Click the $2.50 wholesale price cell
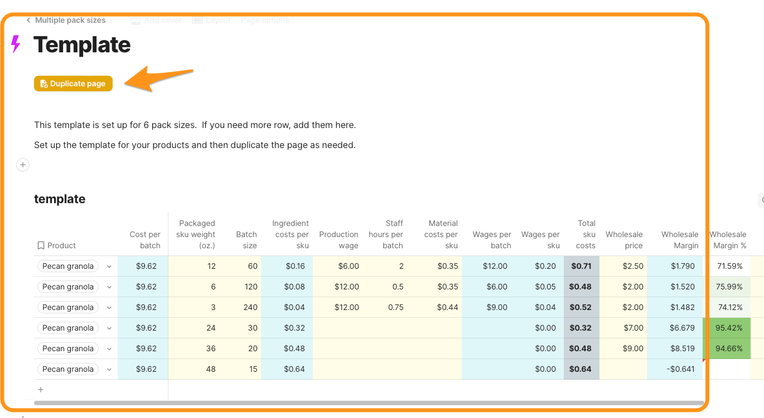 623,266
